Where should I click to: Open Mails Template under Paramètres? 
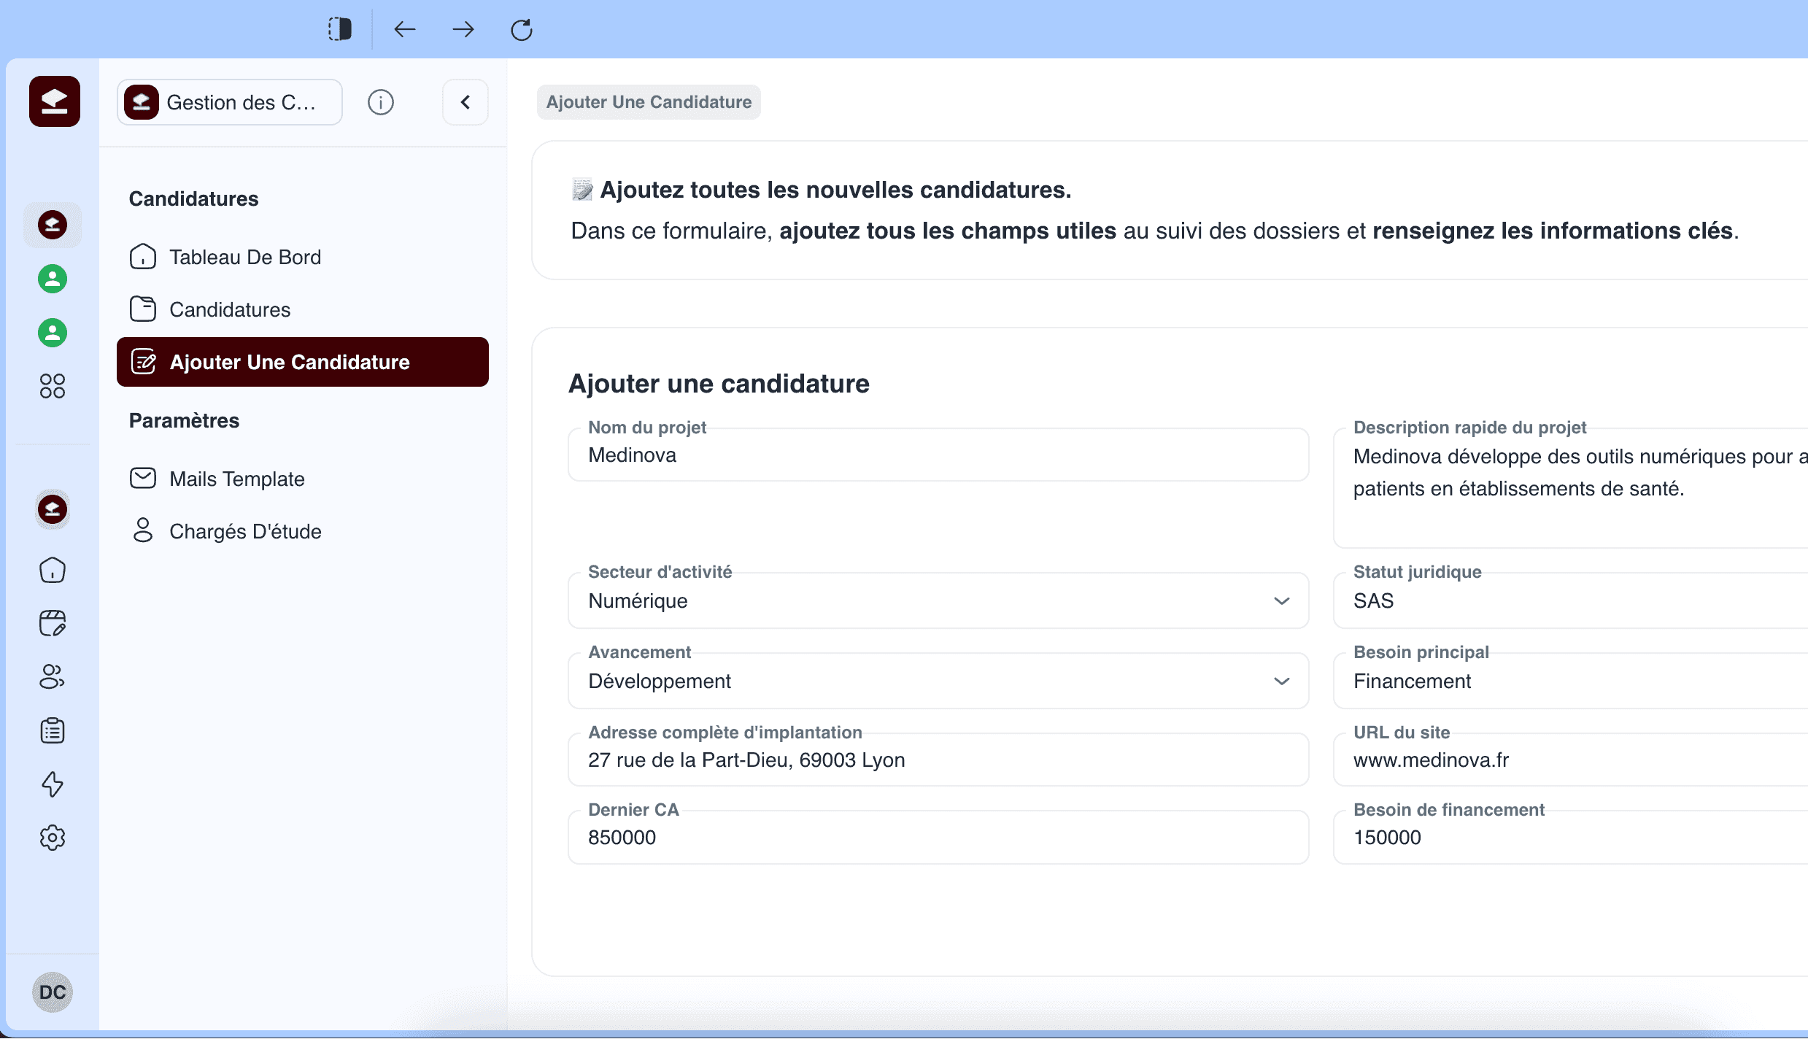click(236, 479)
